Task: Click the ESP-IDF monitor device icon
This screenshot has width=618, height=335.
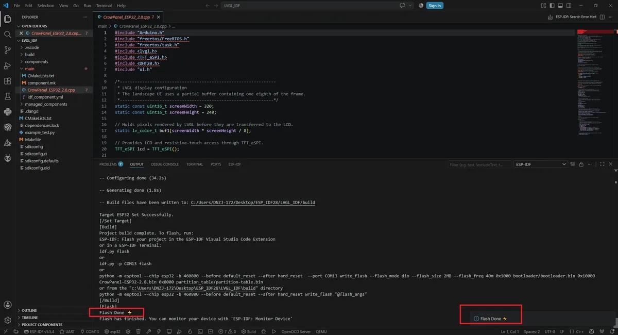Action: 169,331
